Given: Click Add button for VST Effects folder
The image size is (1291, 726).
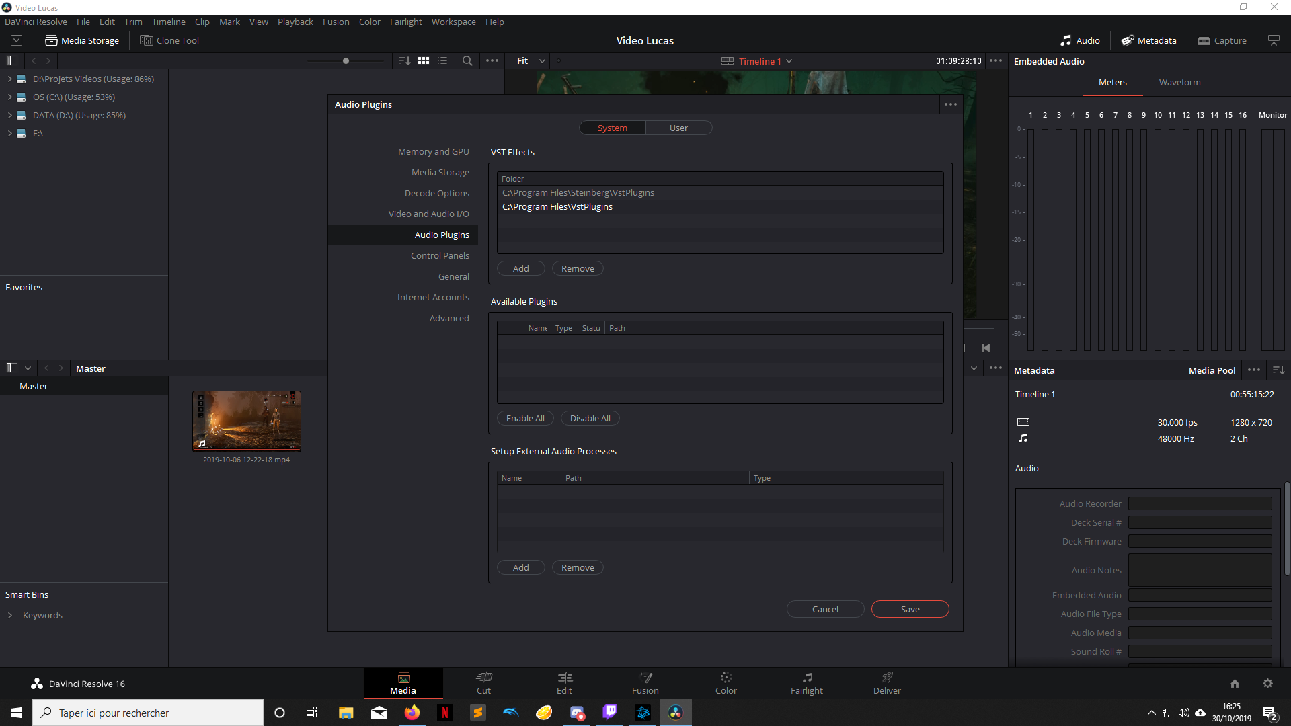Looking at the screenshot, I should [x=520, y=268].
